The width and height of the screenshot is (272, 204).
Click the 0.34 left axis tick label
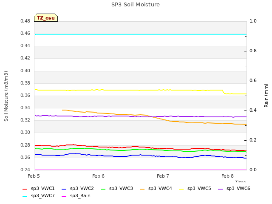[25, 108]
